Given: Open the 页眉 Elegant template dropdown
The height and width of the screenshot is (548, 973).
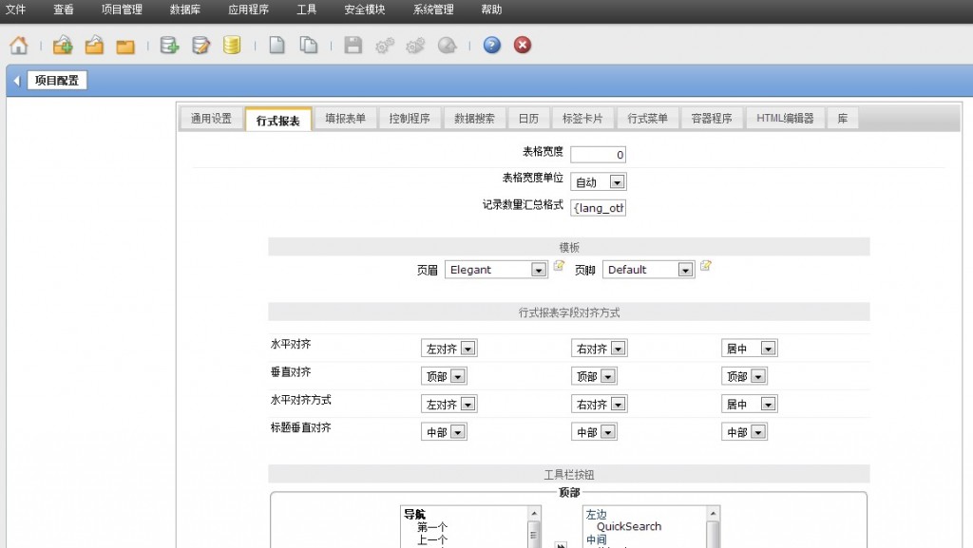Looking at the screenshot, I should (x=496, y=270).
